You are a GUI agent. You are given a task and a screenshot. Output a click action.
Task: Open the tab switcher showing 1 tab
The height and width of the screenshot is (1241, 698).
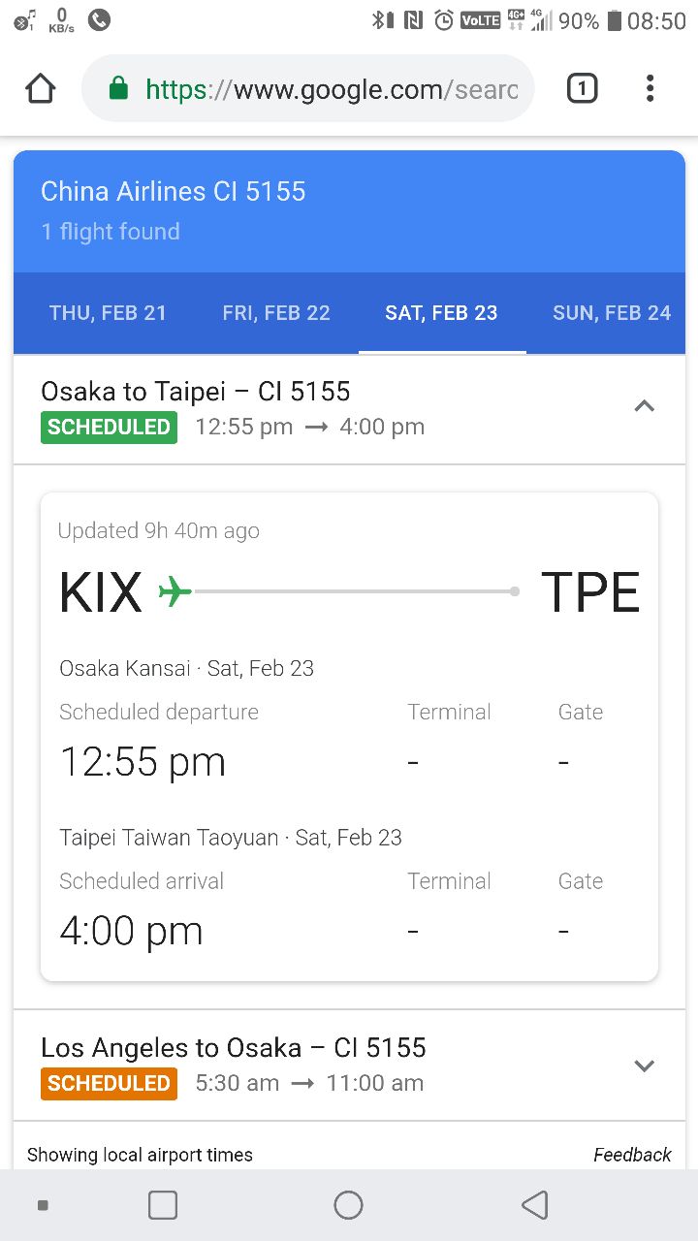[582, 89]
